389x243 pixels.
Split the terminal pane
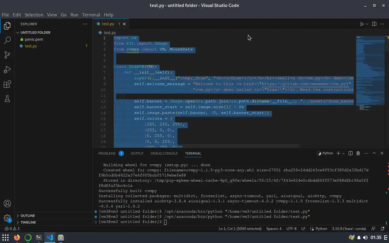[350, 153]
